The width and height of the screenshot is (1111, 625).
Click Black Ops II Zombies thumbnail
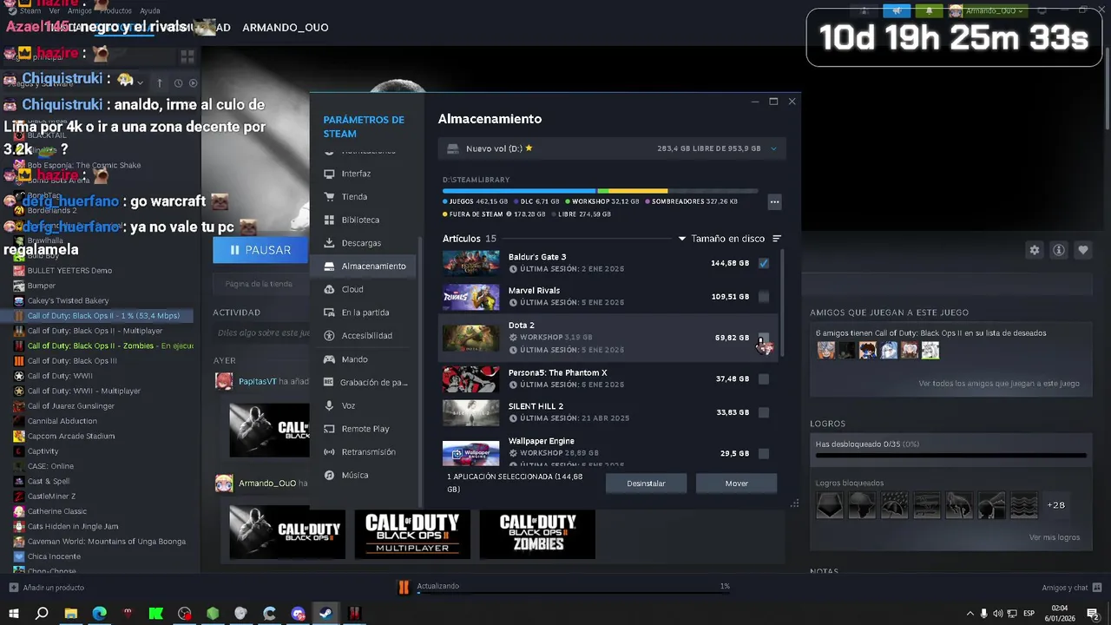(537, 534)
